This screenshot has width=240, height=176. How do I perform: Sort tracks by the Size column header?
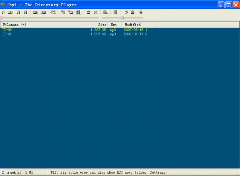pos(102,25)
